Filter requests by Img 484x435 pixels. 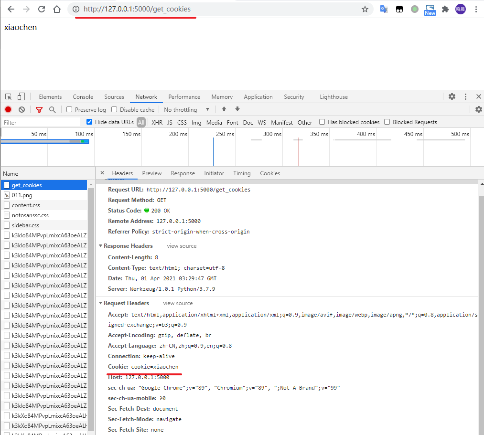click(196, 123)
